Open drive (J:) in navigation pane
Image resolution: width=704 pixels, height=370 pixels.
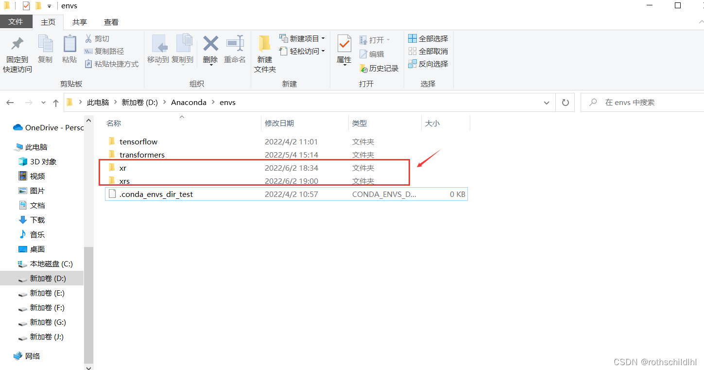42,336
